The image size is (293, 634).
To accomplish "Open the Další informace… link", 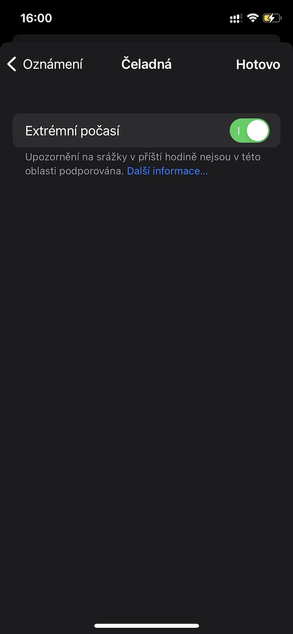I will click(167, 171).
